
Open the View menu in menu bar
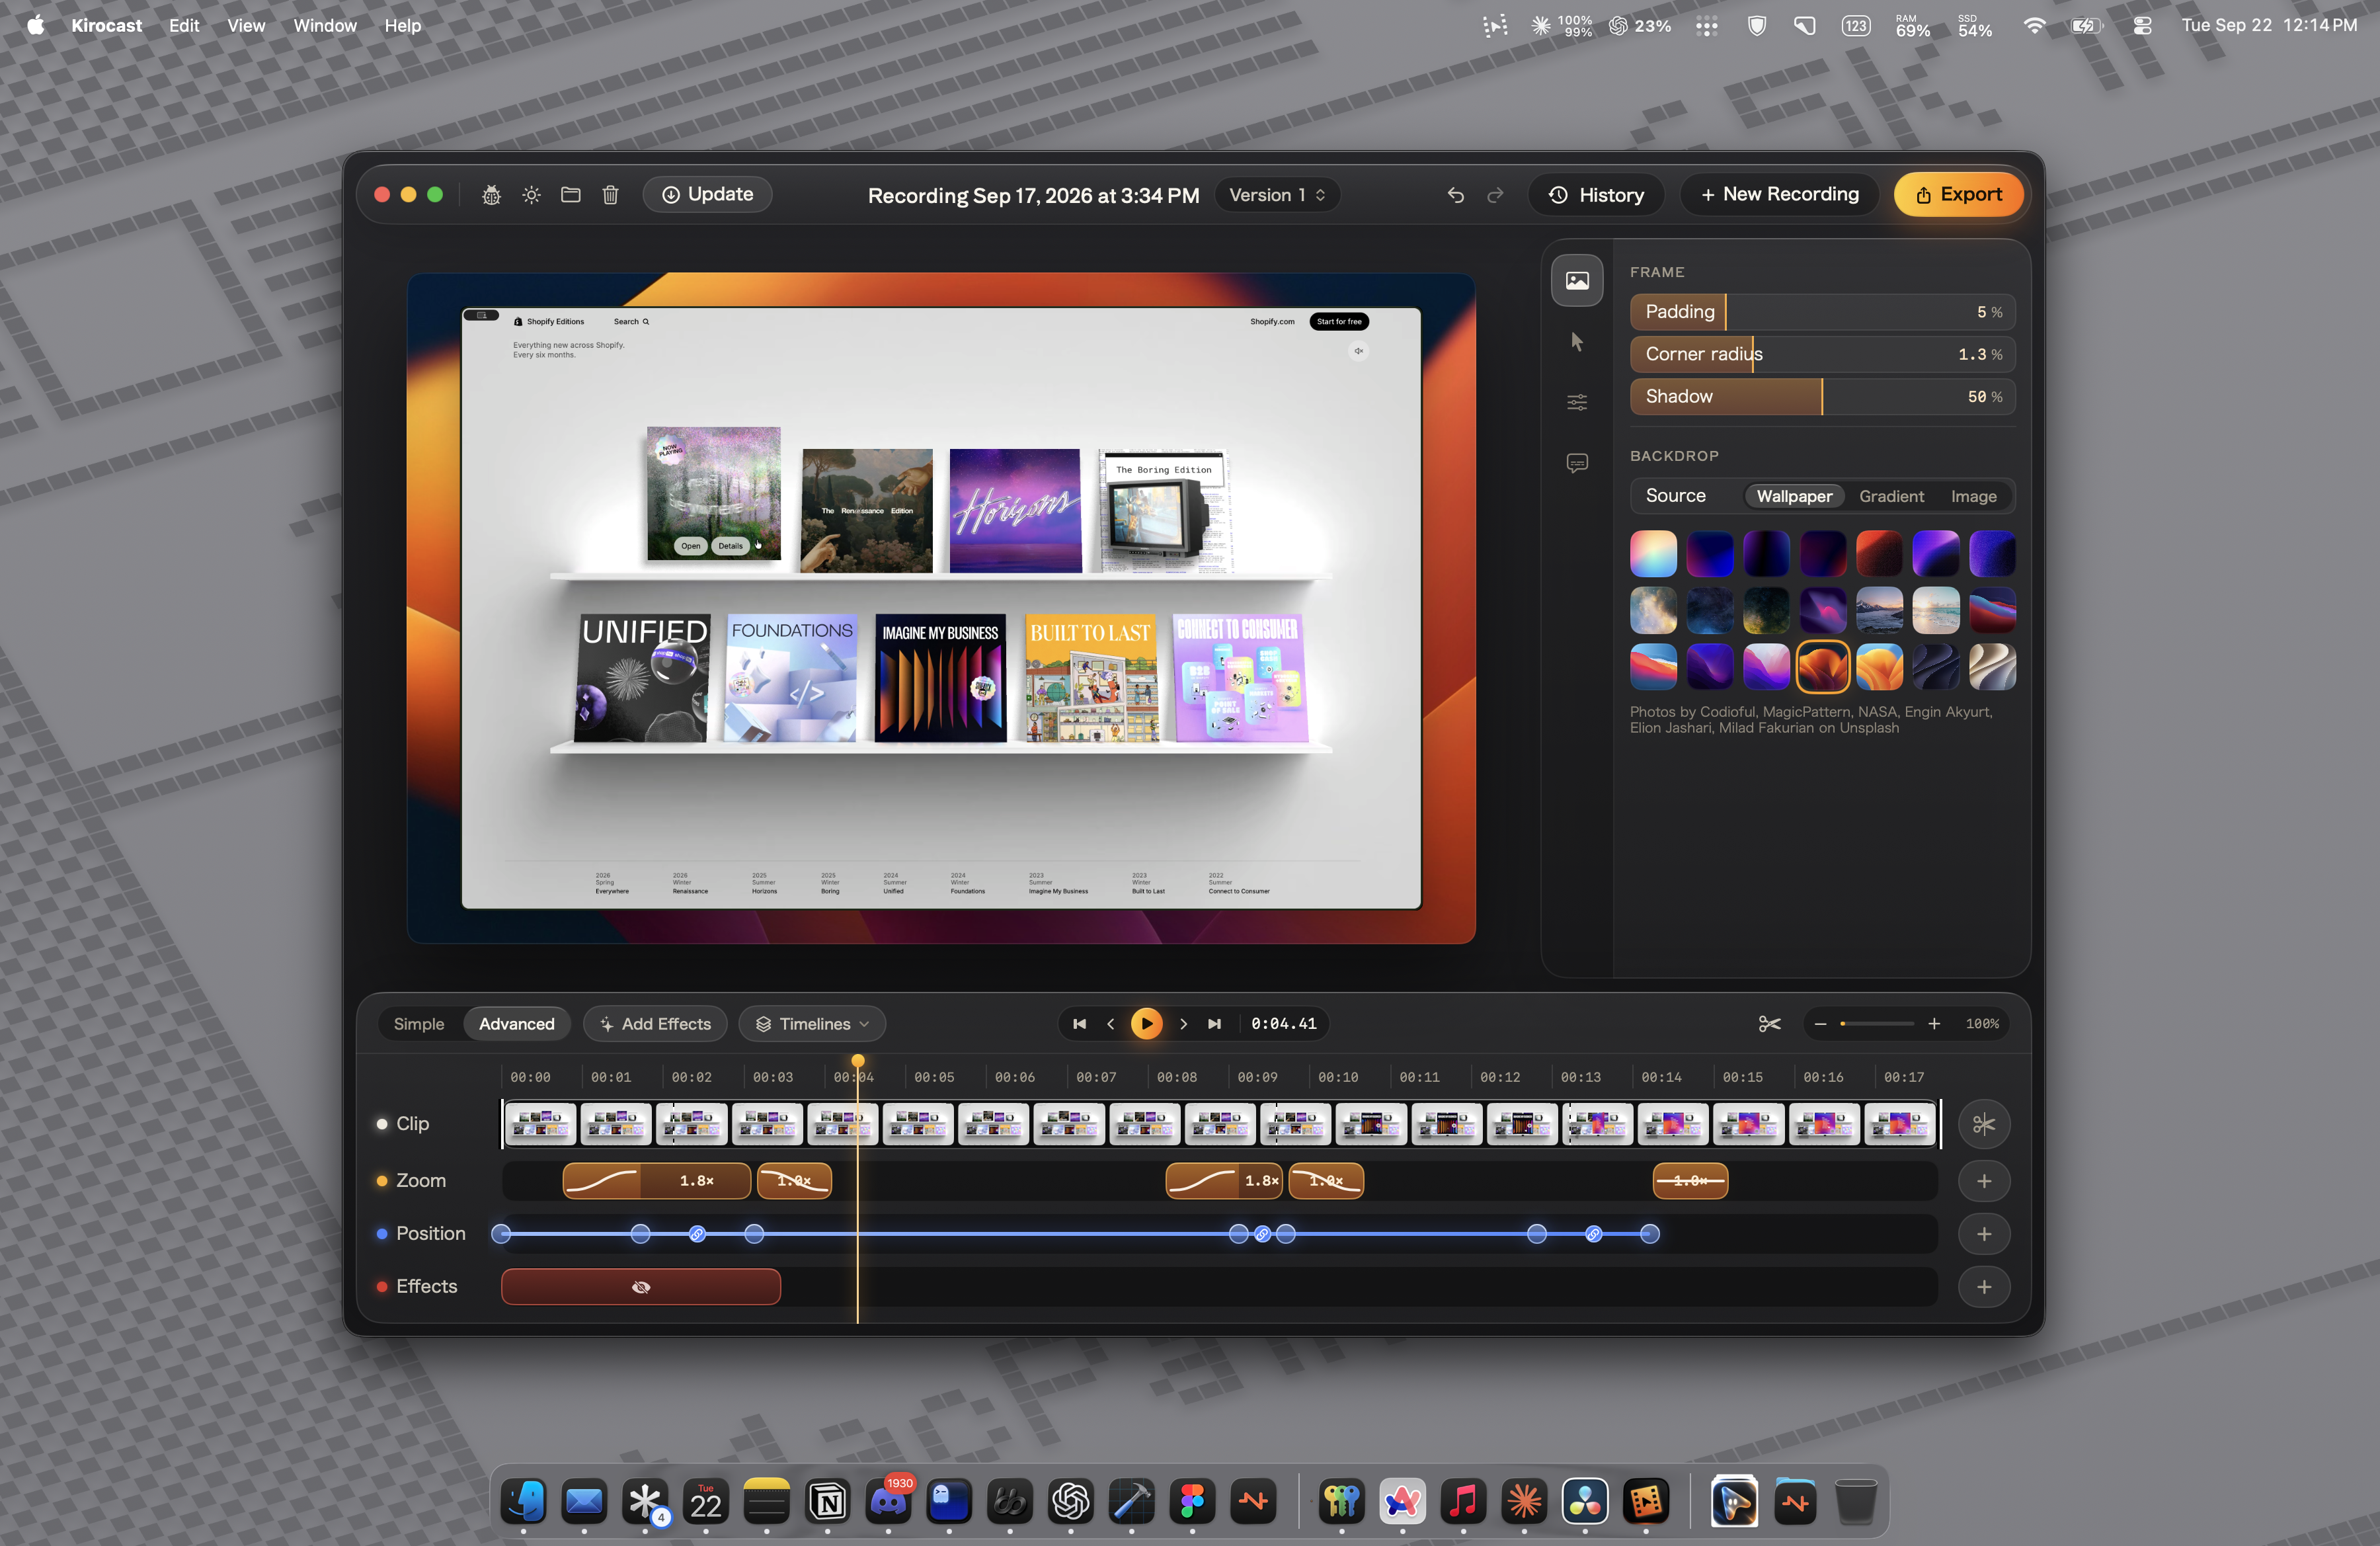pyautogui.click(x=246, y=25)
